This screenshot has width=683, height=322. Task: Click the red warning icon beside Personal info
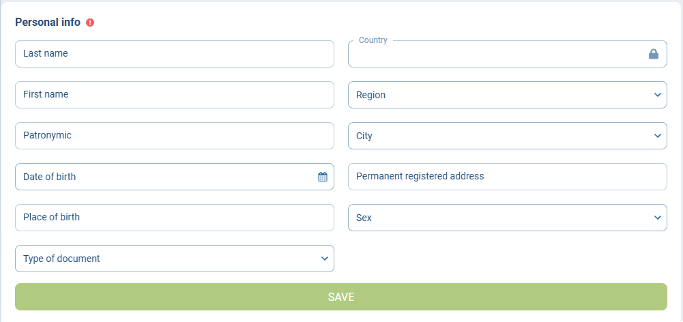[x=90, y=23]
